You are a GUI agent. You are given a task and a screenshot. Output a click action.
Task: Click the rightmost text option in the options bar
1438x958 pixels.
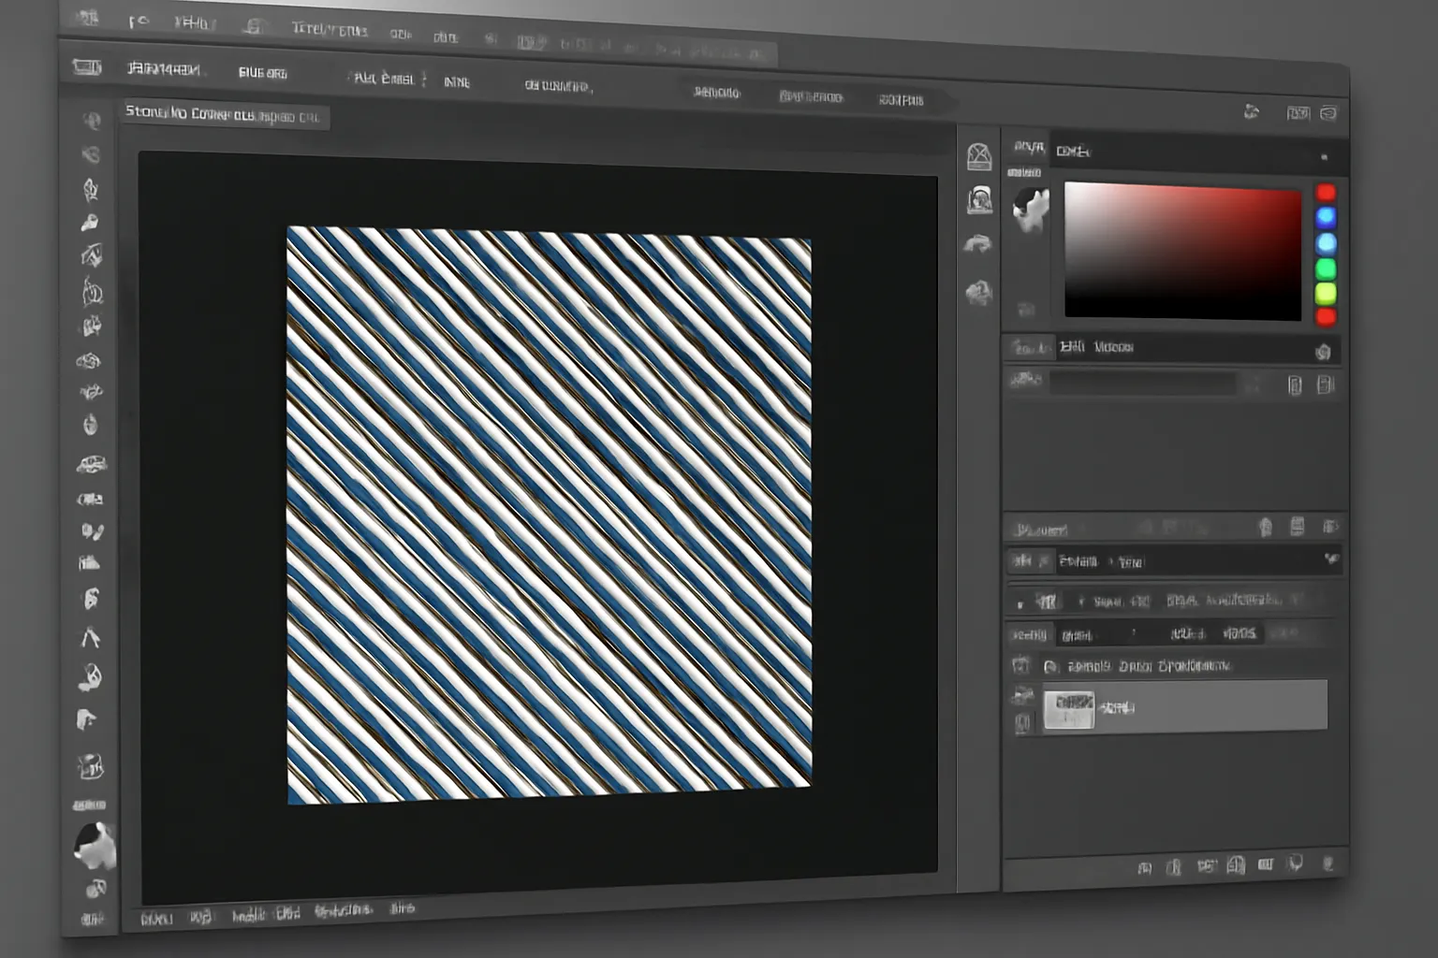pos(901,100)
